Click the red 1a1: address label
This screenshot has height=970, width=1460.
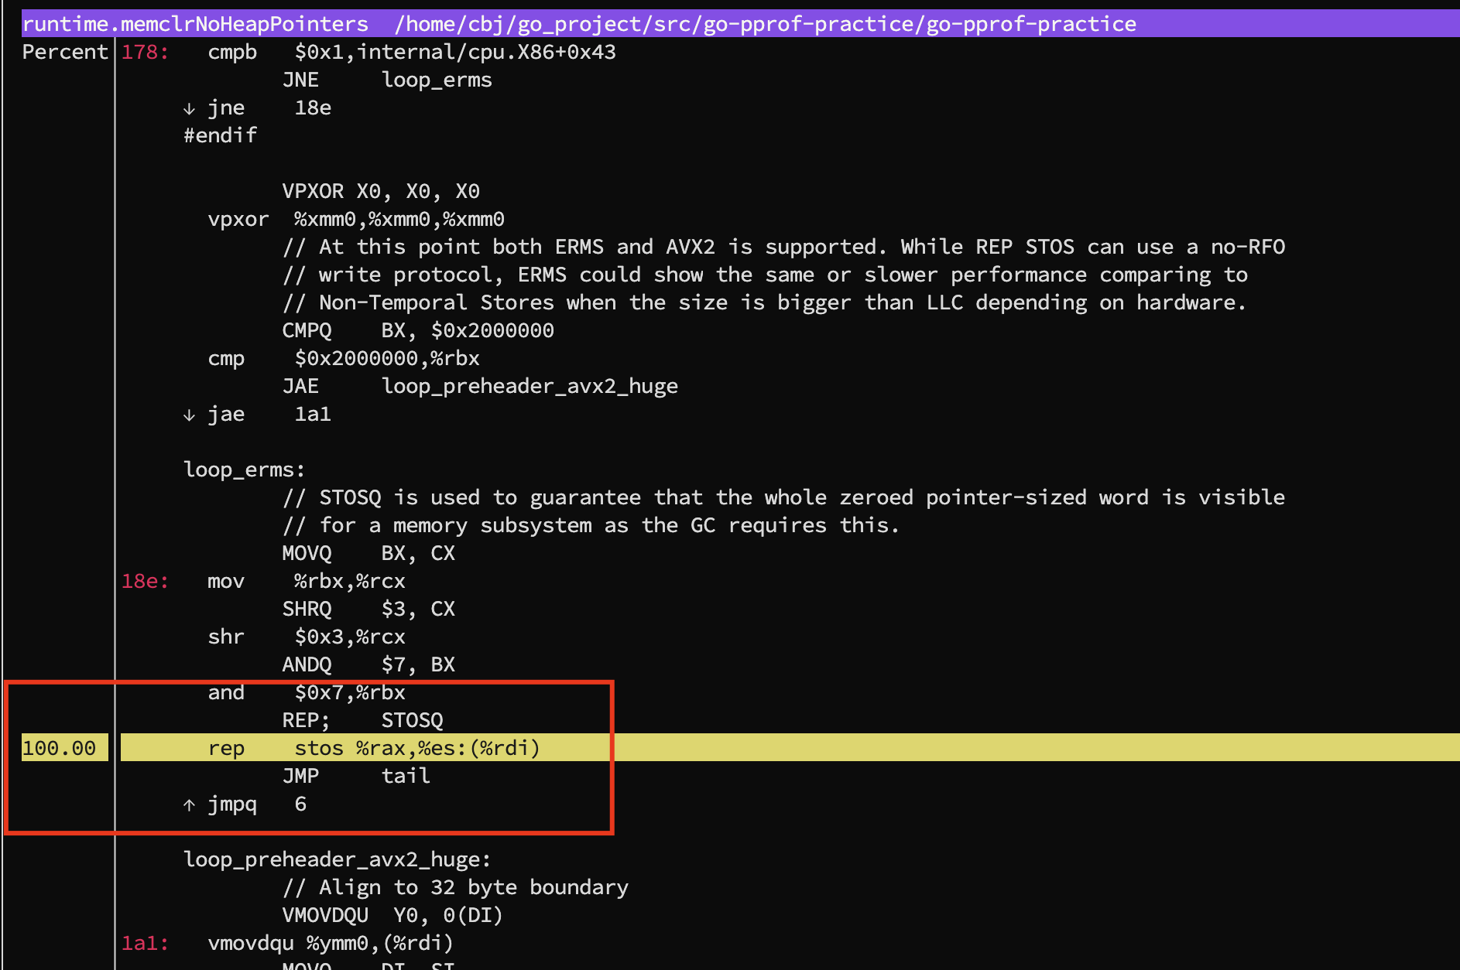tap(145, 943)
